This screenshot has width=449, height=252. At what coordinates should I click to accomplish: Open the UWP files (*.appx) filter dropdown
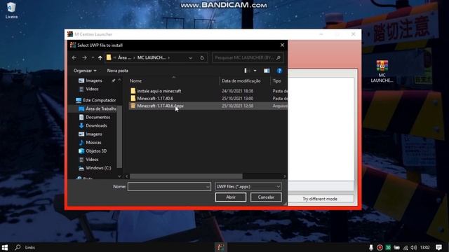[x=248, y=187]
